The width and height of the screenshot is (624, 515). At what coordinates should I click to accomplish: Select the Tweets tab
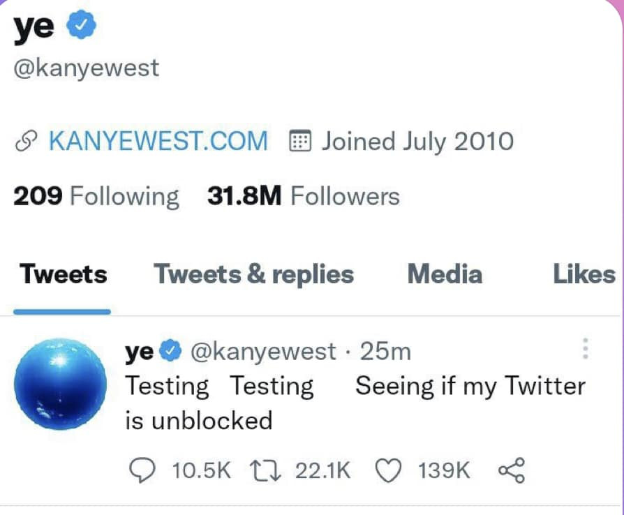coord(63,275)
